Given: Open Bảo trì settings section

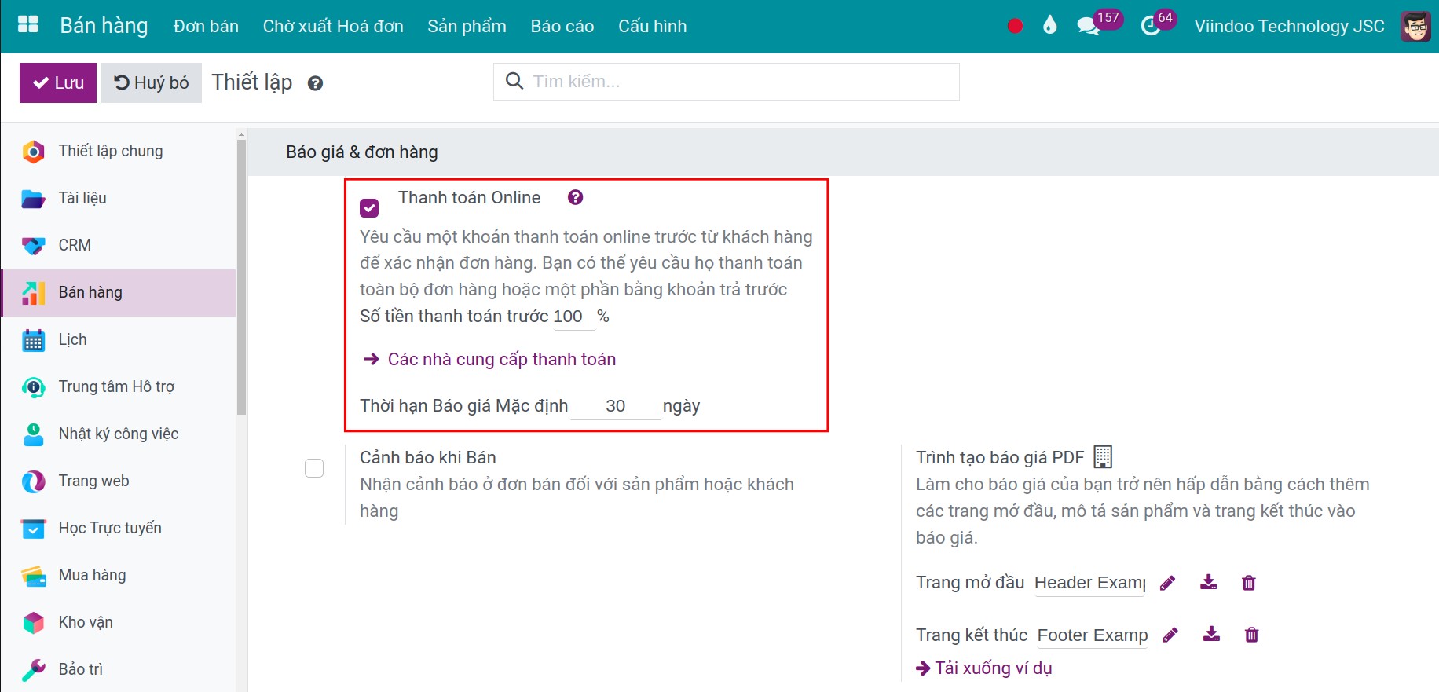Looking at the screenshot, I should [x=119, y=669].
